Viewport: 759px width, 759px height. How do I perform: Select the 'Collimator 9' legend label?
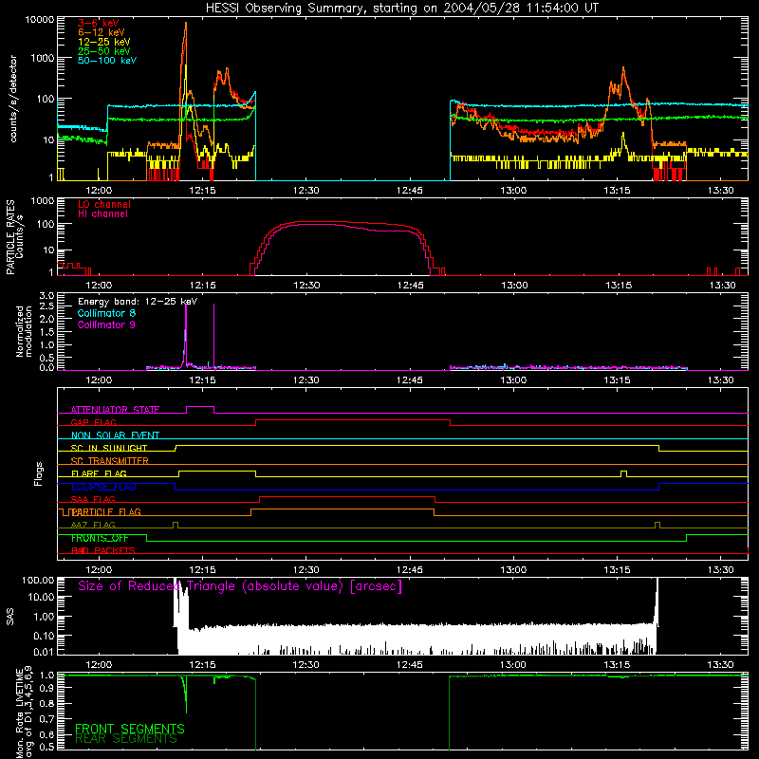pyautogui.click(x=106, y=324)
